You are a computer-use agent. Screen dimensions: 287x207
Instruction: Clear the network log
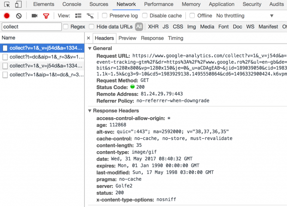point(19,16)
